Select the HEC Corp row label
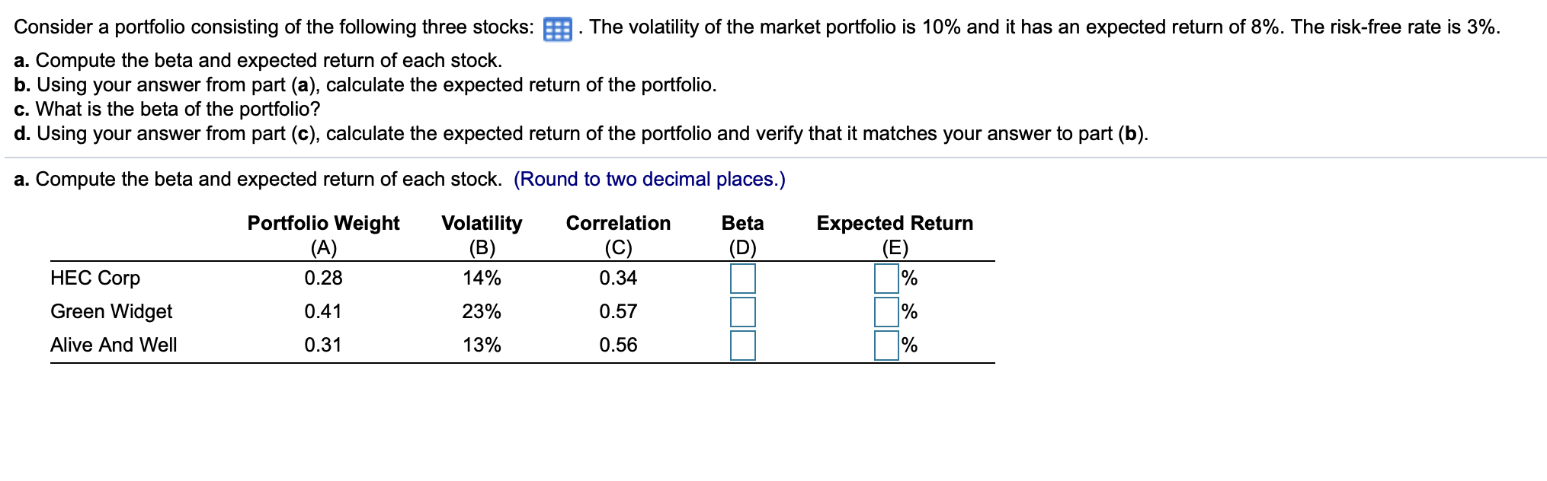Viewport: 1547px width, 481px height. coord(94,279)
